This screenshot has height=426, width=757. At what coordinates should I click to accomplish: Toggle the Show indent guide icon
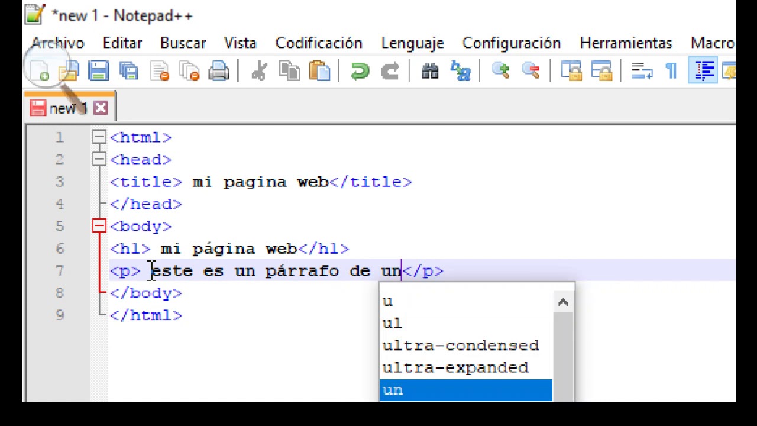coord(704,71)
